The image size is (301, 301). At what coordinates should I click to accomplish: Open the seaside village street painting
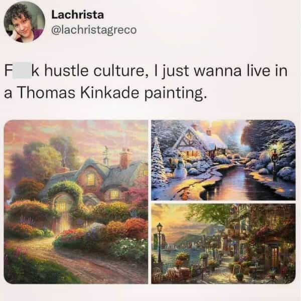tap(223, 244)
